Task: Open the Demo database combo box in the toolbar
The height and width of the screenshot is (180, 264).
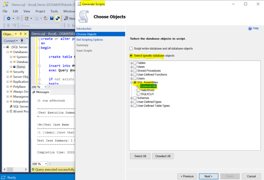Action: 41,25
